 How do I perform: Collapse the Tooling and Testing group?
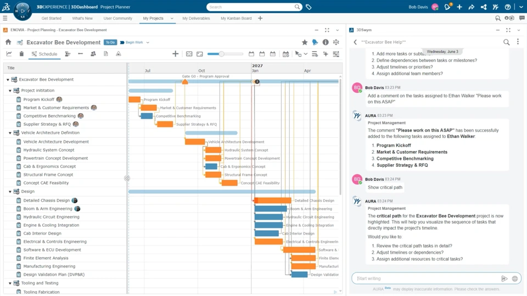pyautogui.click(x=10, y=283)
